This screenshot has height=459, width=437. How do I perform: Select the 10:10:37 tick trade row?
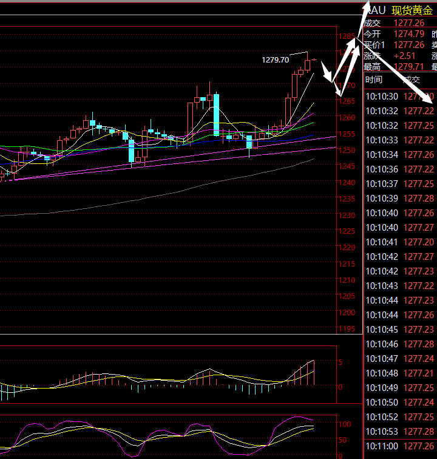399,183
